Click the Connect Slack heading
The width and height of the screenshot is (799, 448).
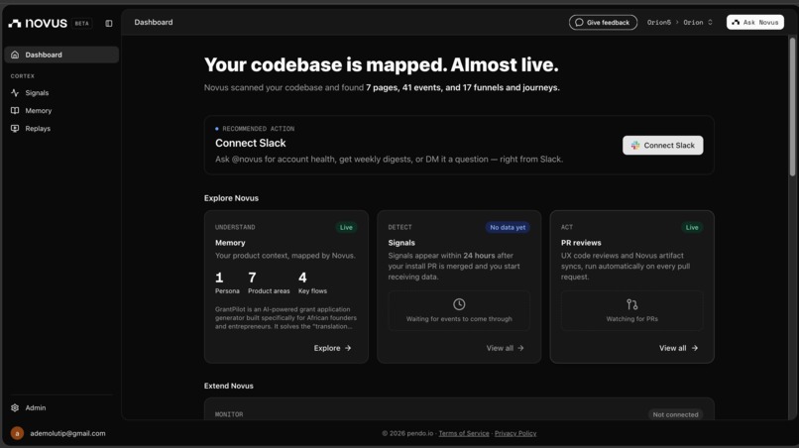pos(250,143)
